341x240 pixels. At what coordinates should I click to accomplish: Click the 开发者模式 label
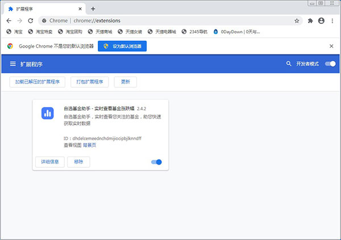(x=307, y=64)
